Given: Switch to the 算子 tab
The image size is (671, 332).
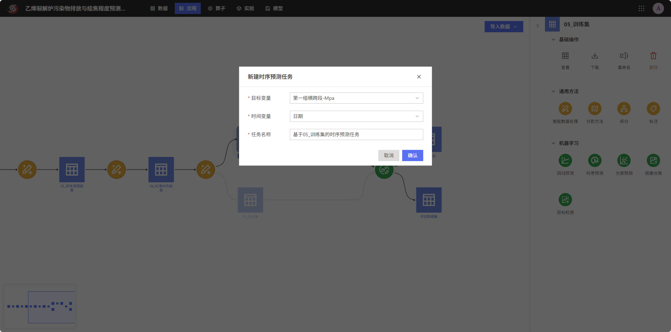Looking at the screenshot, I should [217, 8].
